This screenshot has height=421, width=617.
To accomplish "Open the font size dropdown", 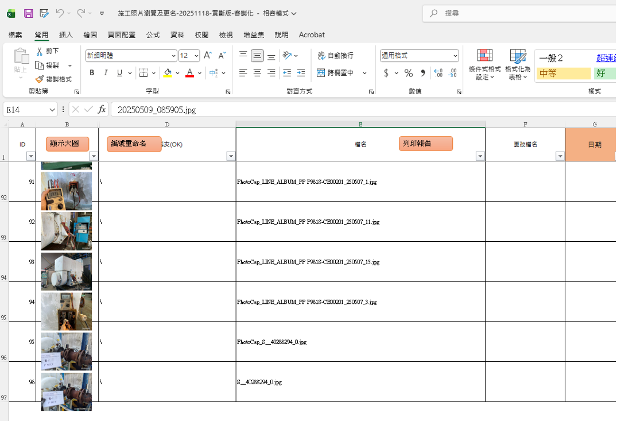I will (195, 55).
